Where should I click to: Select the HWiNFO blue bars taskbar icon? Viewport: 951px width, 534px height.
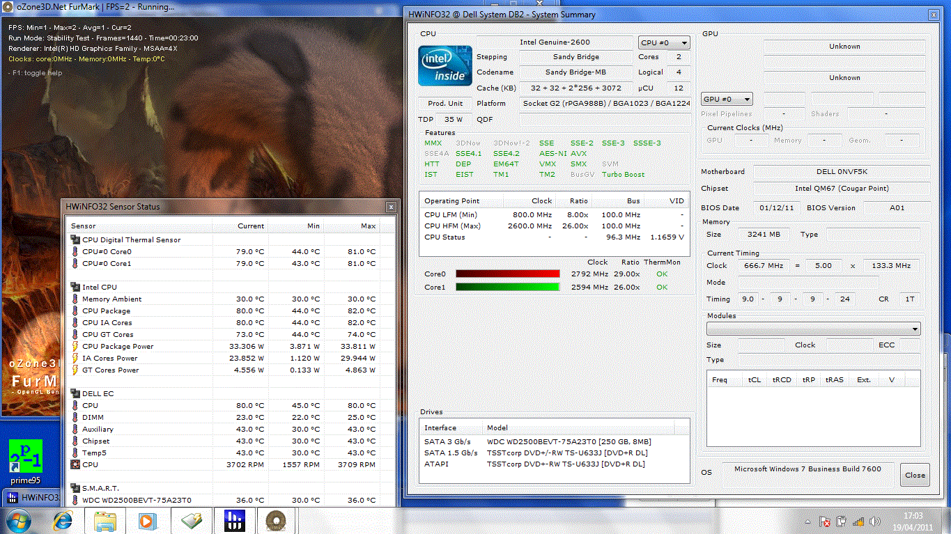point(233,520)
